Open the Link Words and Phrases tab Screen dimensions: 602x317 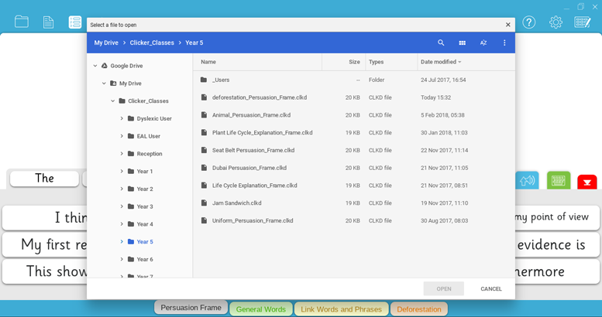(341, 309)
